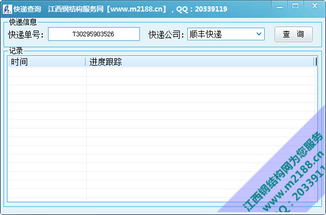Click the 查询 query button
Viewport: 326px width, 215px height.
[294, 34]
